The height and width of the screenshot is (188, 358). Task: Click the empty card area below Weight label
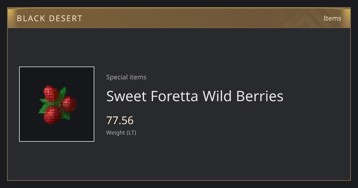179,158
